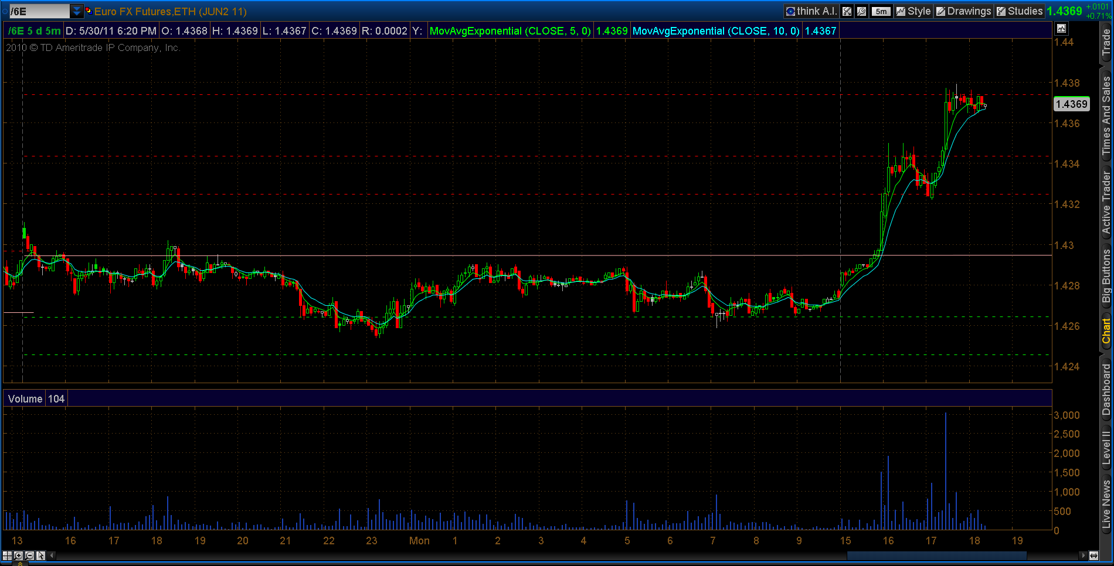Click the 1.4369 current price bubble
Image resolution: width=1114 pixels, height=566 pixels.
[1071, 104]
